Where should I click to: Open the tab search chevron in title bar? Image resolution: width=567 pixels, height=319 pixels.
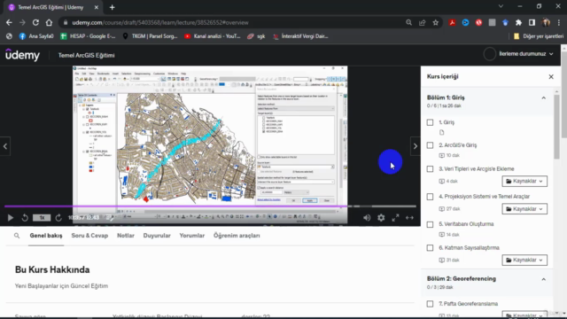tap(501, 6)
